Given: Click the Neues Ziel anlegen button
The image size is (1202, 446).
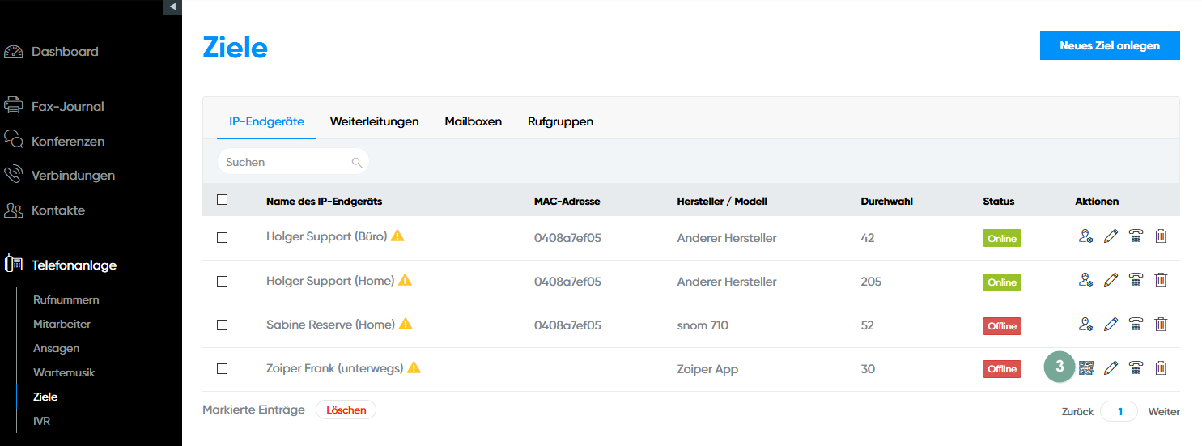Looking at the screenshot, I should coord(1109,45).
